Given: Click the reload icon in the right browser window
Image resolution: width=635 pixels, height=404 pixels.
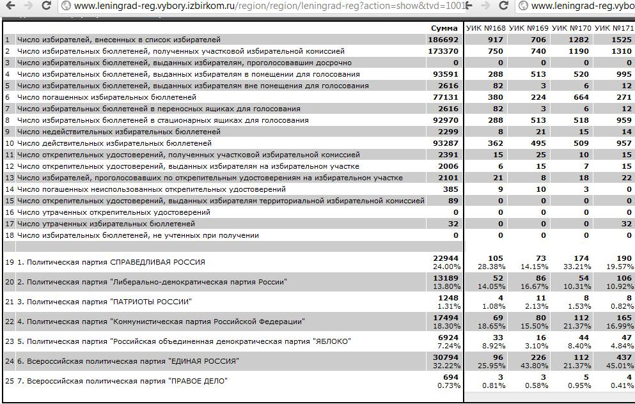Looking at the screenshot, I should (505, 6).
